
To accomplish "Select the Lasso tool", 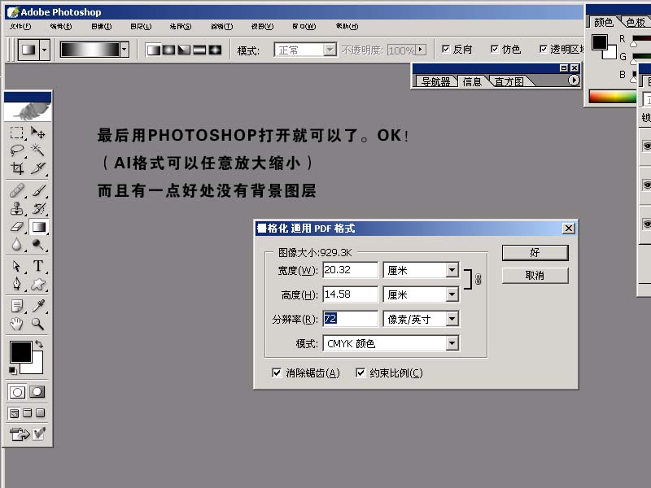I will tap(16, 150).
